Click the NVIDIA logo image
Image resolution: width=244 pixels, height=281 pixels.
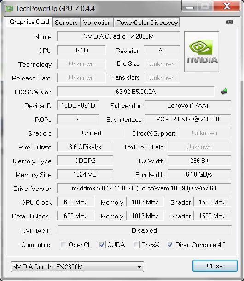point(202,52)
